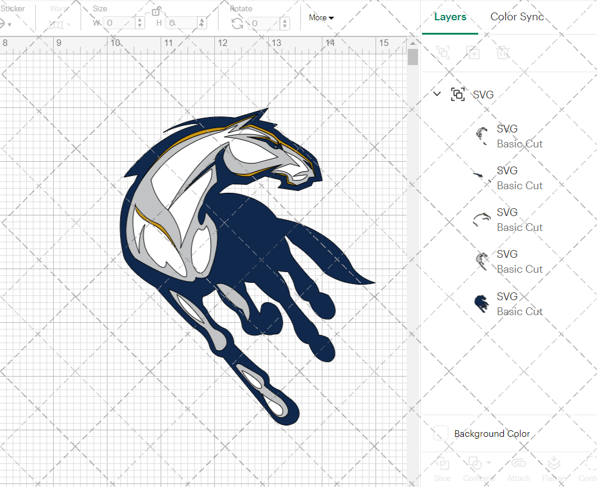Toggle the aspect ratio lock between W and H
Screen dimensions: 597x487
[x=157, y=12]
